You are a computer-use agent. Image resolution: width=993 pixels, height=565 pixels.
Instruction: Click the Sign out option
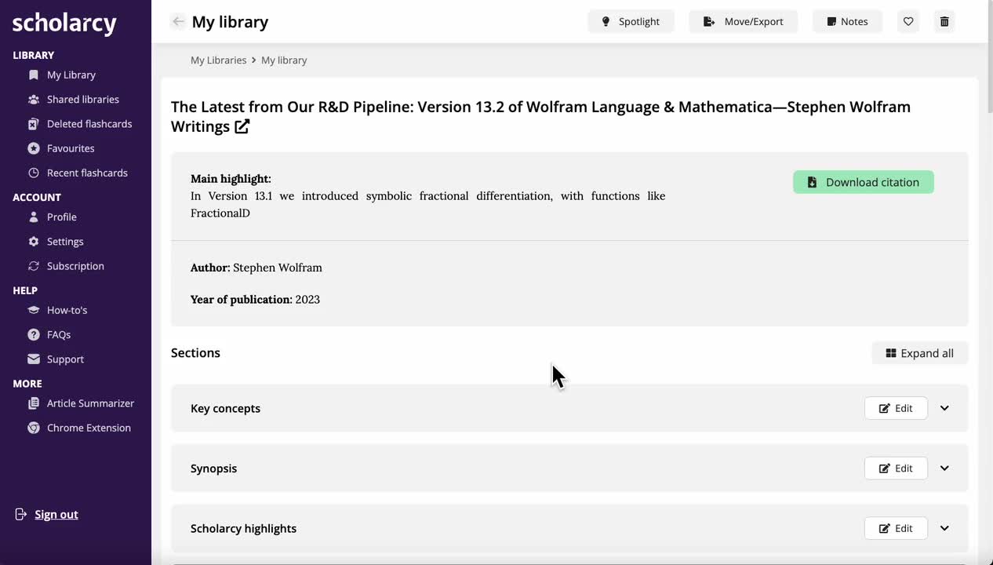click(x=56, y=514)
